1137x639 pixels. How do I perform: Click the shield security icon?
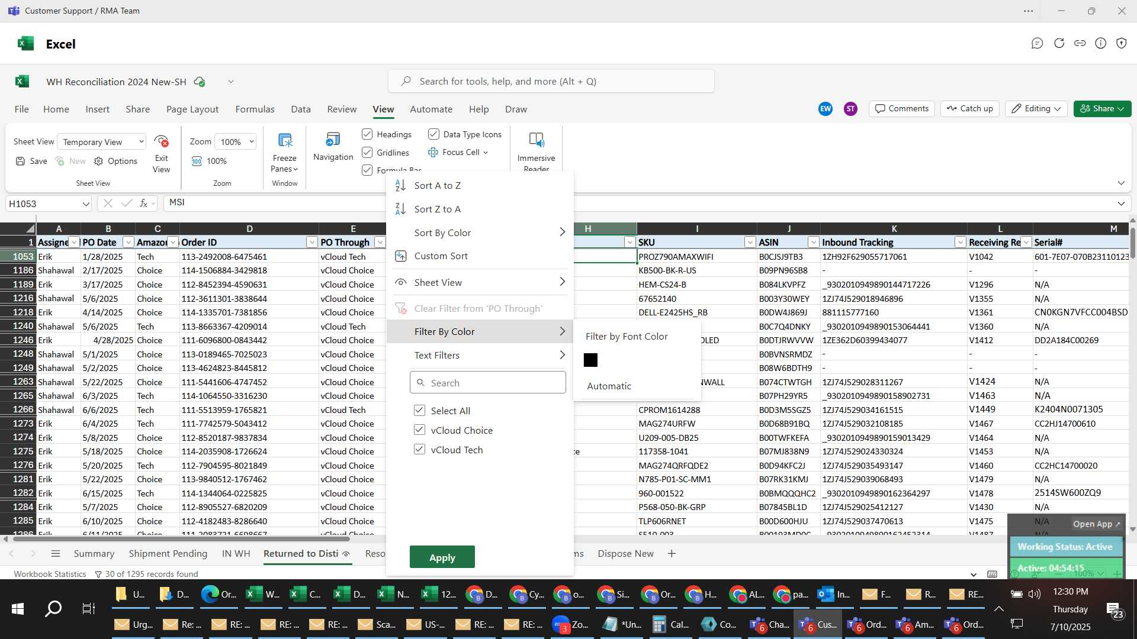[1122, 43]
